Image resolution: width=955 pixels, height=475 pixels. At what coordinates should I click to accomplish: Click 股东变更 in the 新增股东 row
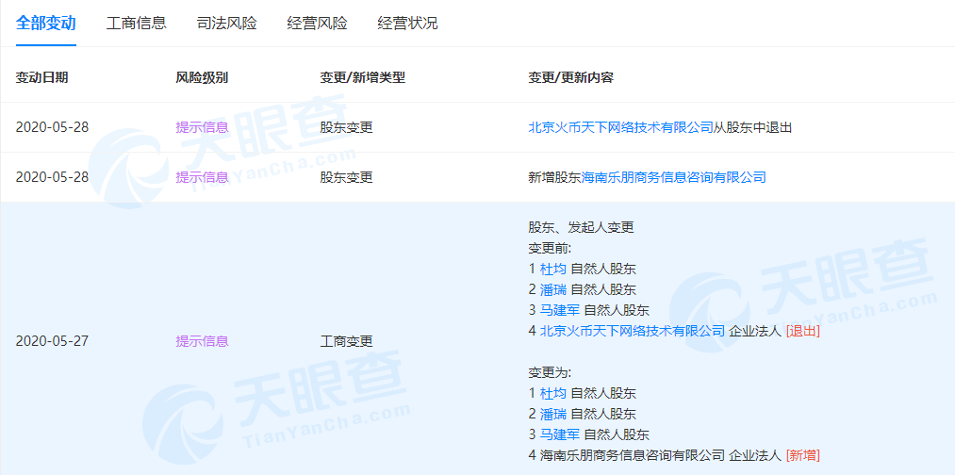(346, 177)
